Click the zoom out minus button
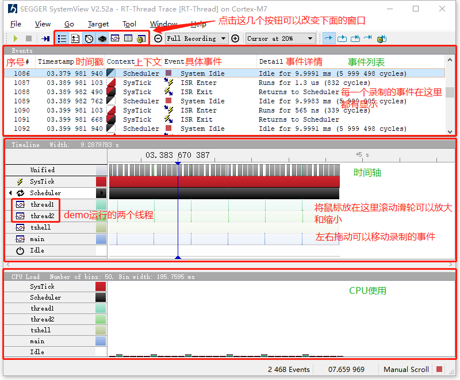 (x=158, y=38)
